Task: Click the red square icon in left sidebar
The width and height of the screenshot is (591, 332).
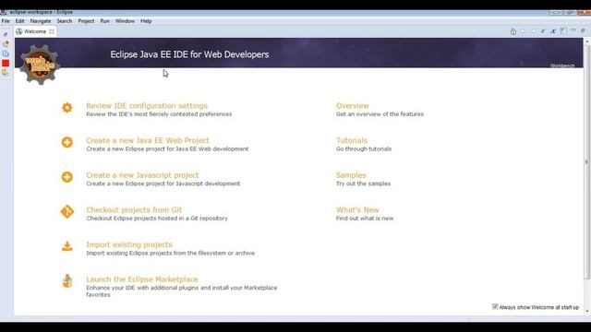Action: click(x=6, y=63)
